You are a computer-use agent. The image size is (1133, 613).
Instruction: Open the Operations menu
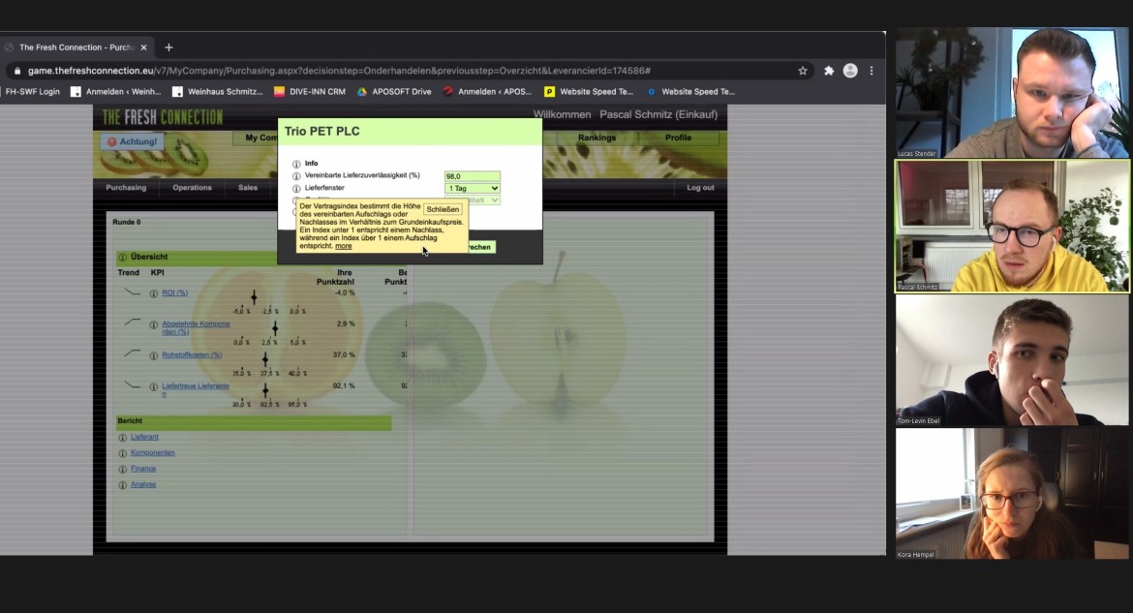(x=192, y=188)
